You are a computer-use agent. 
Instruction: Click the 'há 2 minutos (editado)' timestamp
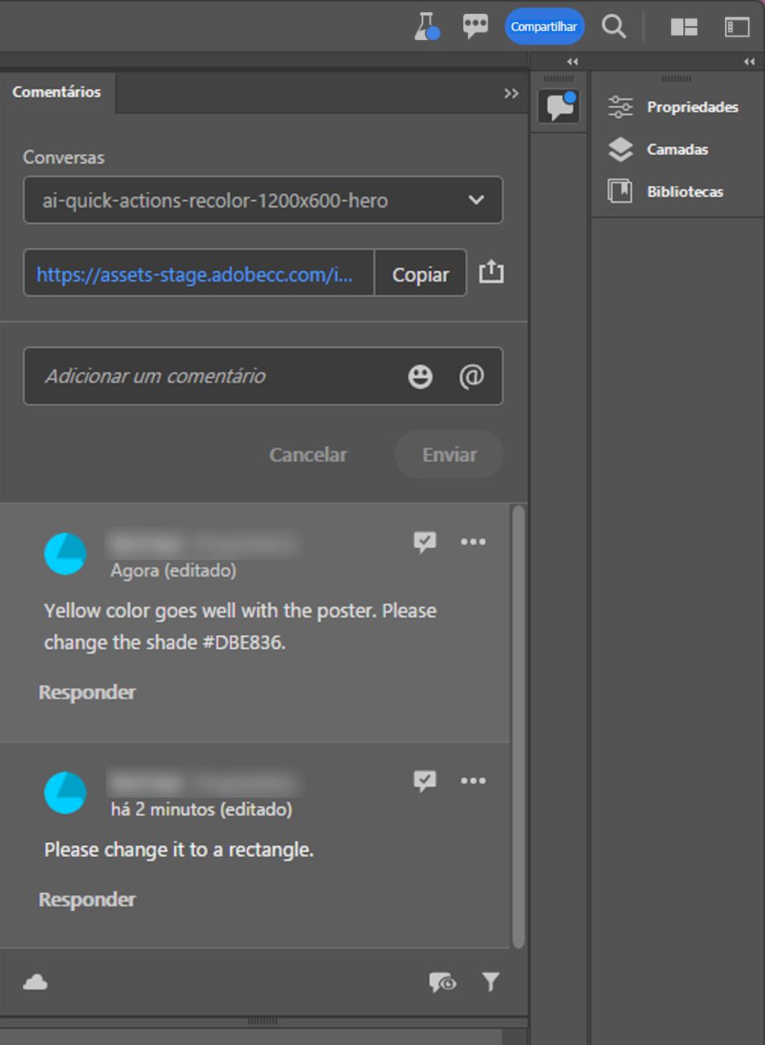[x=201, y=810]
